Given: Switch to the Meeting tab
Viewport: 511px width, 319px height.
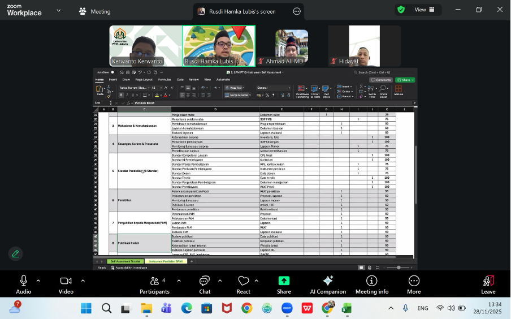Looking at the screenshot, I should 95,11.
